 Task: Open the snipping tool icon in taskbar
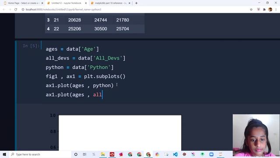point(193,154)
